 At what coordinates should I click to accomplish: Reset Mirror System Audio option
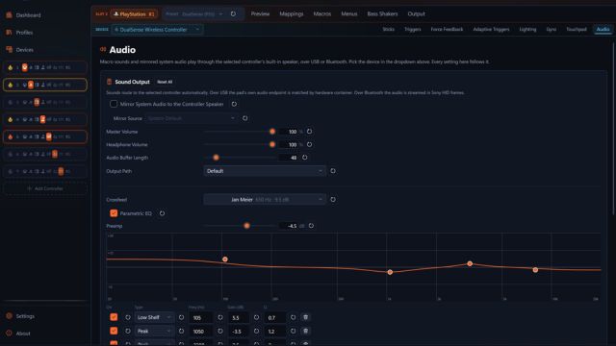(234, 104)
